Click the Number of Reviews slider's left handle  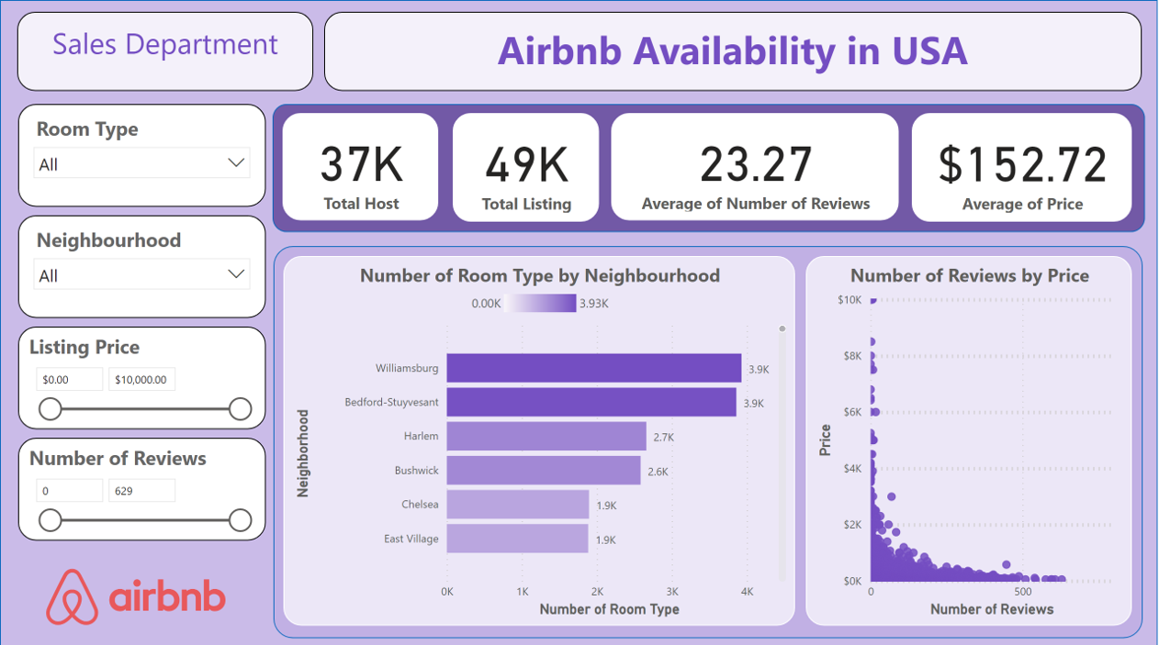[x=51, y=521]
